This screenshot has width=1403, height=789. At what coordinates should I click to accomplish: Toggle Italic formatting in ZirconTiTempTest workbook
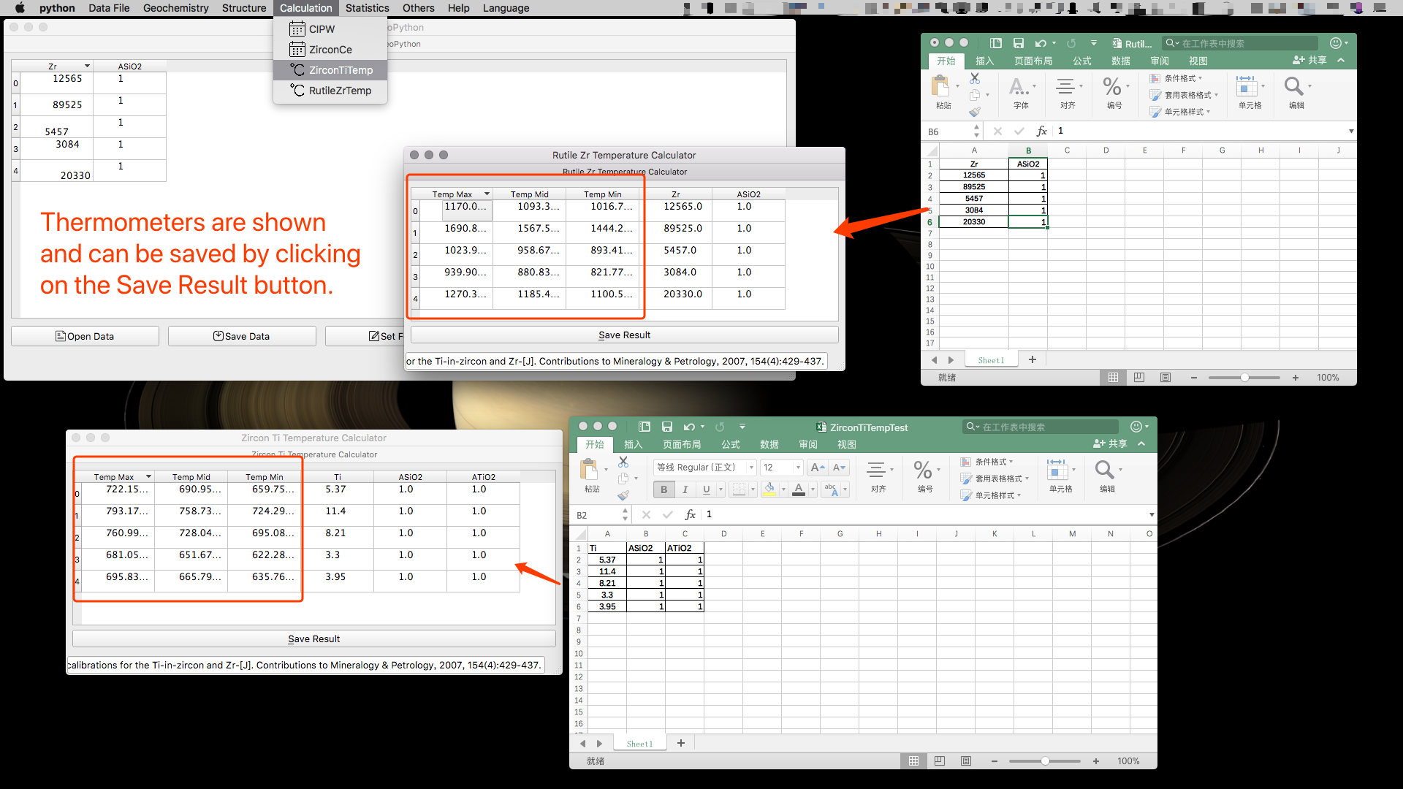click(685, 489)
